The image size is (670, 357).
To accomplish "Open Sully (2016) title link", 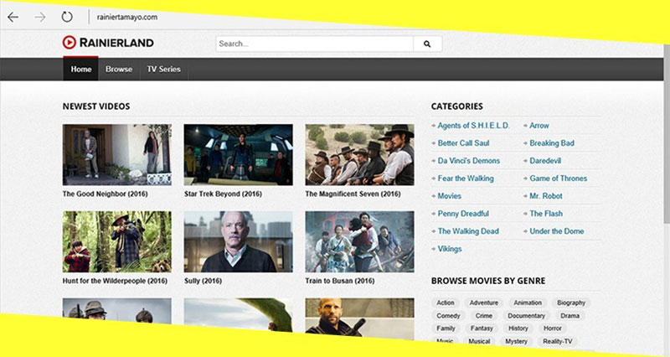I will [204, 281].
